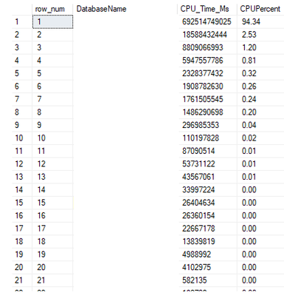The height and width of the screenshot is (296, 284).
Task: Click CPU time value 33997224
Action: 198,189
